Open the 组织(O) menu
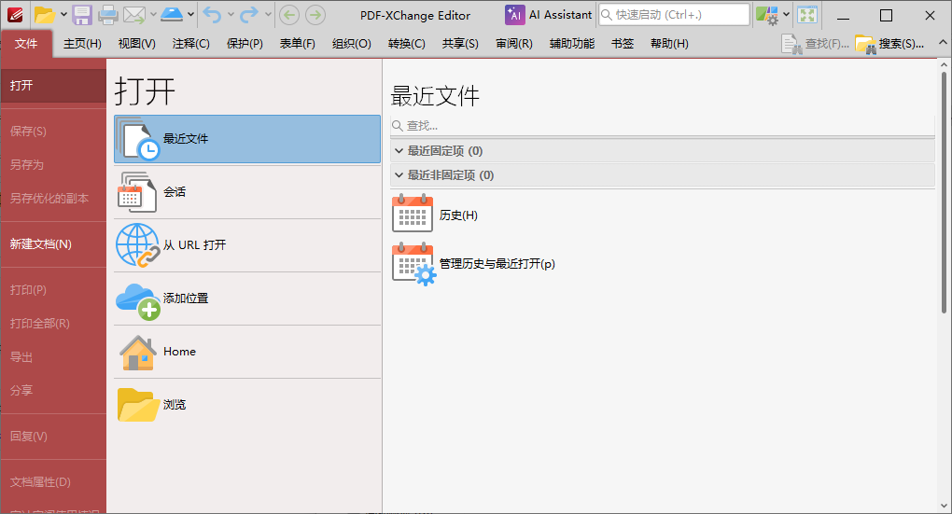This screenshot has width=952, height=514. tap(352, 44)
